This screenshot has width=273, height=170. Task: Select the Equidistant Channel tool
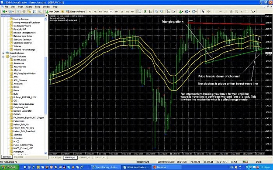[x=231, y=12]
